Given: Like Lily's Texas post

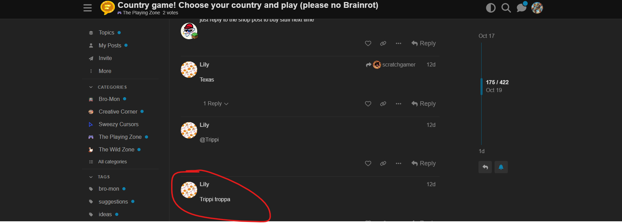Looking at the screenshot, I should [x=368, y=104].
